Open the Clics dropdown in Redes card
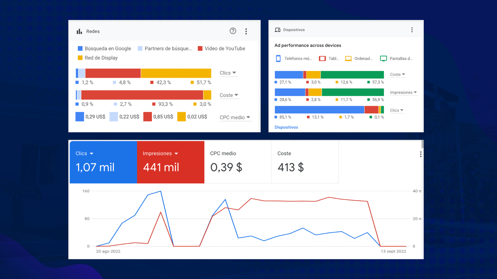The height and width of the screenshot is (279, 497). click(x=228, y=73)
